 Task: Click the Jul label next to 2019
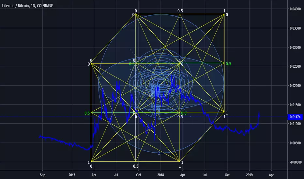pyautogui.click(x=205, y=175)
